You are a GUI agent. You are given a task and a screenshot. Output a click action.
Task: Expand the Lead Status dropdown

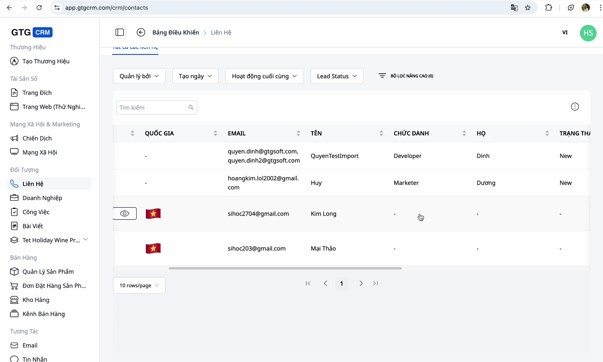(x=337, y=76)
